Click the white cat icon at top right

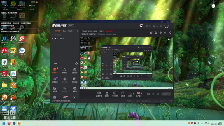[x=213, y=6]
